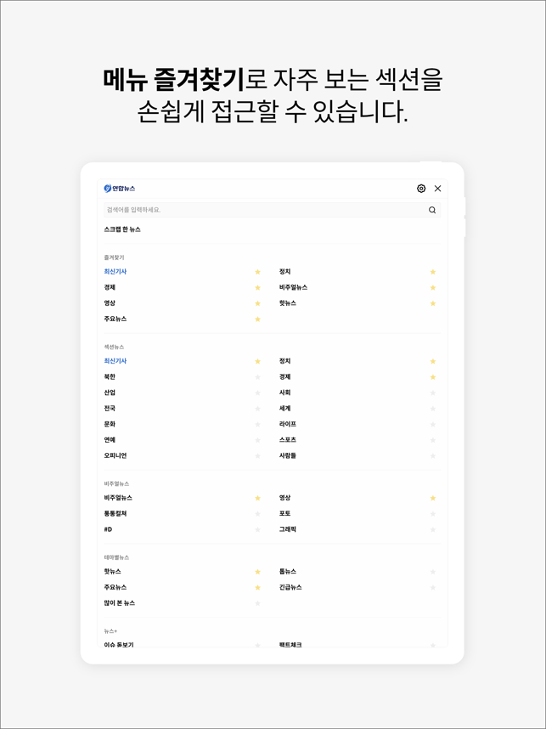Toggle favorite star beside 사회
546x729 pixels.
pos(432,393)
